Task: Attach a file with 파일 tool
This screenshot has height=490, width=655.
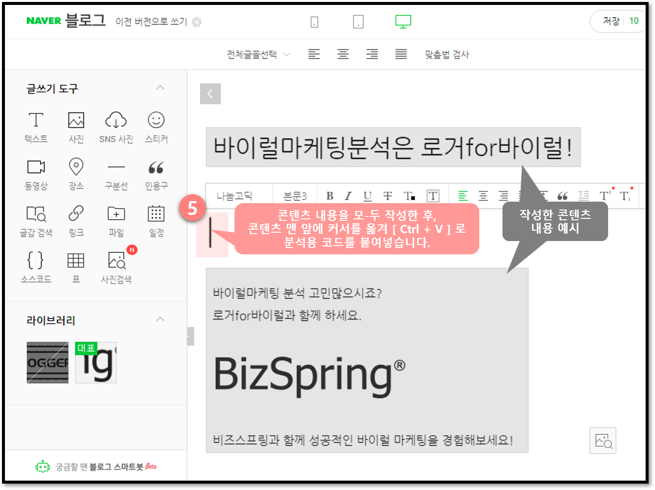Action: tap(116, 221)
